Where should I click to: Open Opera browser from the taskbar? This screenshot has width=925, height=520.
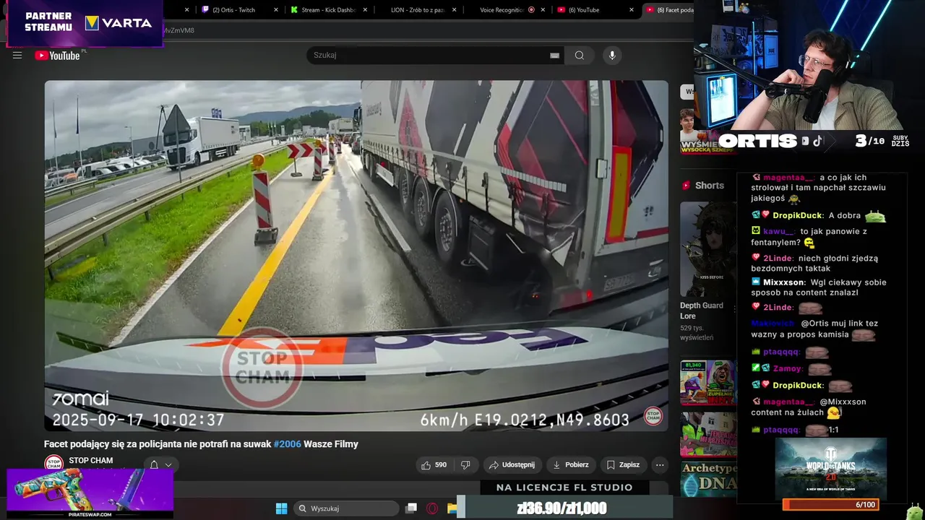[432, 508]
